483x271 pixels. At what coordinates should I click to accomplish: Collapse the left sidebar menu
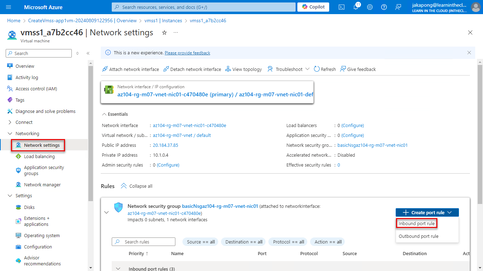[x=88, y=53]
